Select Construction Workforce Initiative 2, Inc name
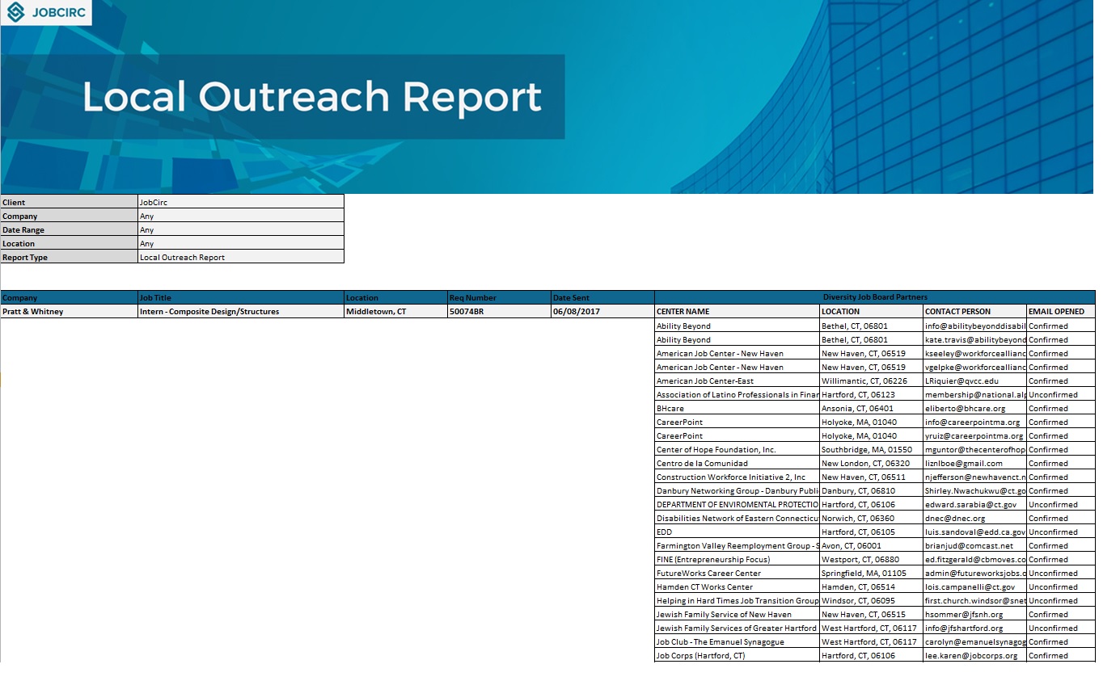This screenshot has height=681, width=1120. pyautogui.click(x=738, y=477)
